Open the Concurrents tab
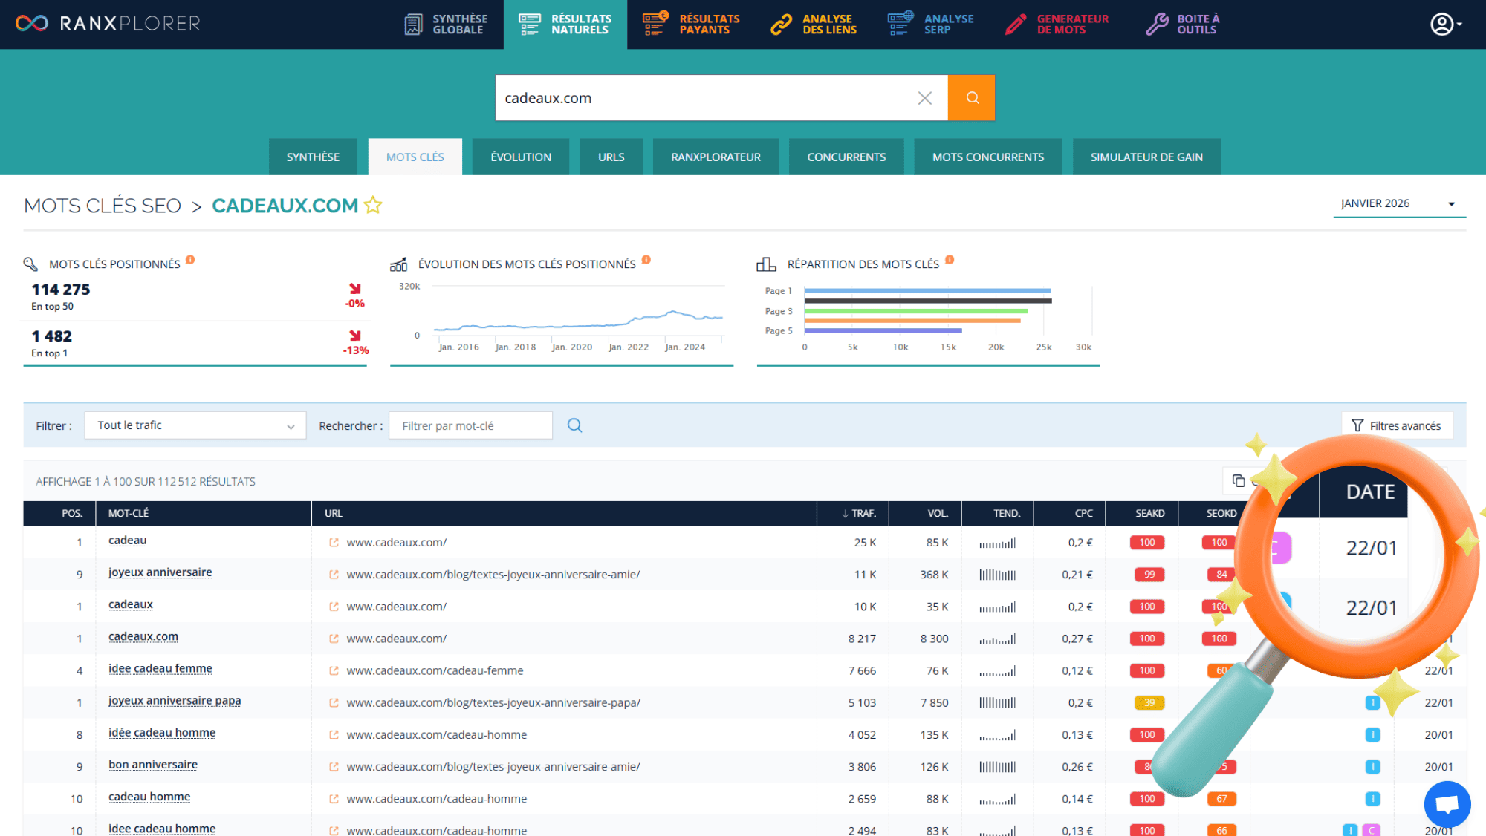The width and height of the screenshot is (1486, 836). pos(846,157)
